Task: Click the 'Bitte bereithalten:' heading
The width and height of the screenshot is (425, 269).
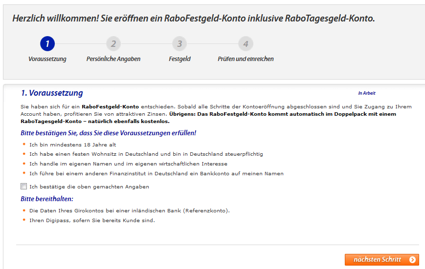Action: [47, 199]
